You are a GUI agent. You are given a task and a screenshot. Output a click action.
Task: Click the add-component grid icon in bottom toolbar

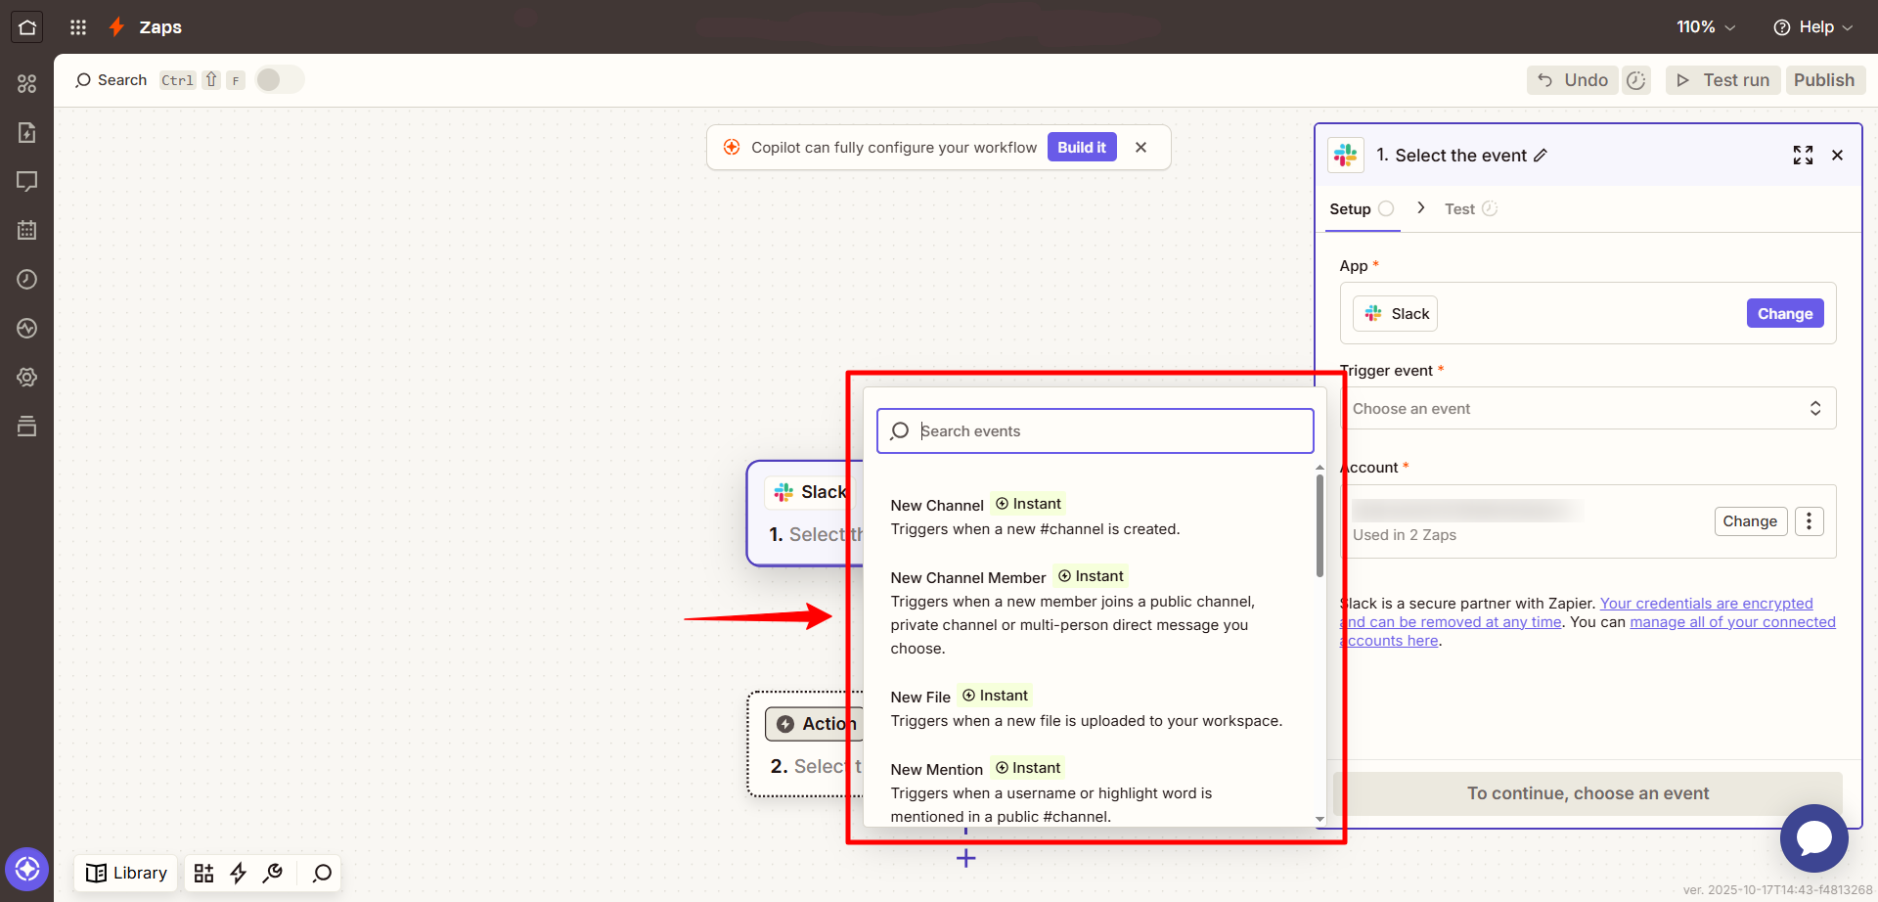pos(203,874)
